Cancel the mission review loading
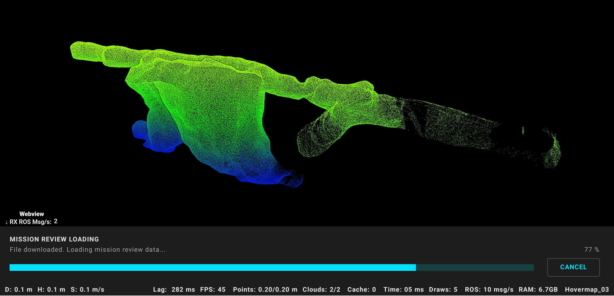 tap(573, 267)
